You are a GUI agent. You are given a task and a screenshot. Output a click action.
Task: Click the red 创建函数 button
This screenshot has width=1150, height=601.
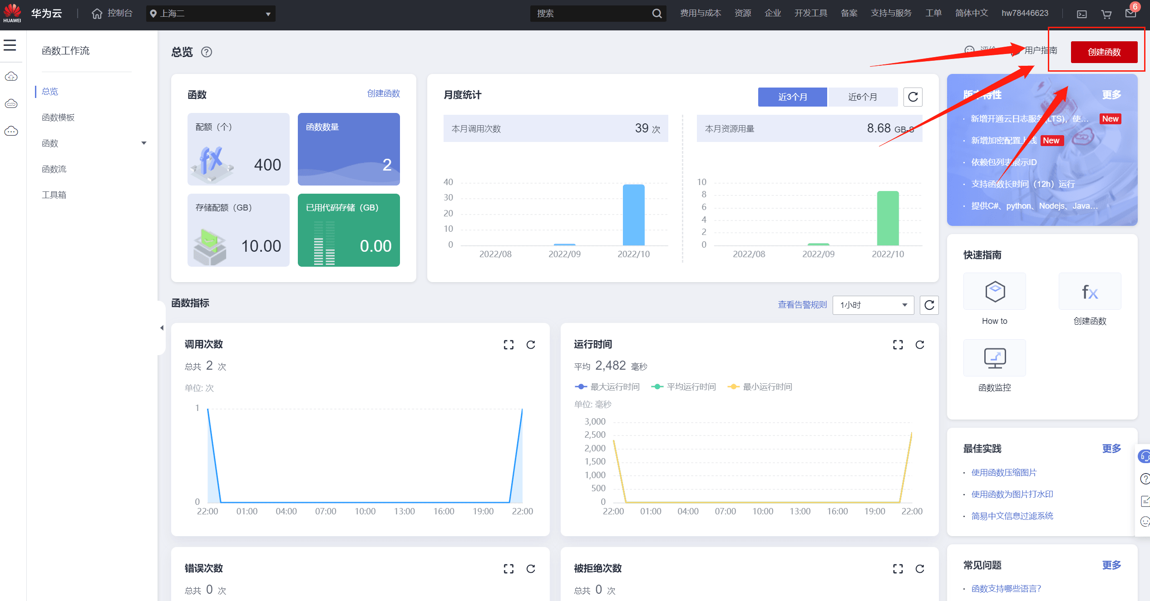point(1104,52)
